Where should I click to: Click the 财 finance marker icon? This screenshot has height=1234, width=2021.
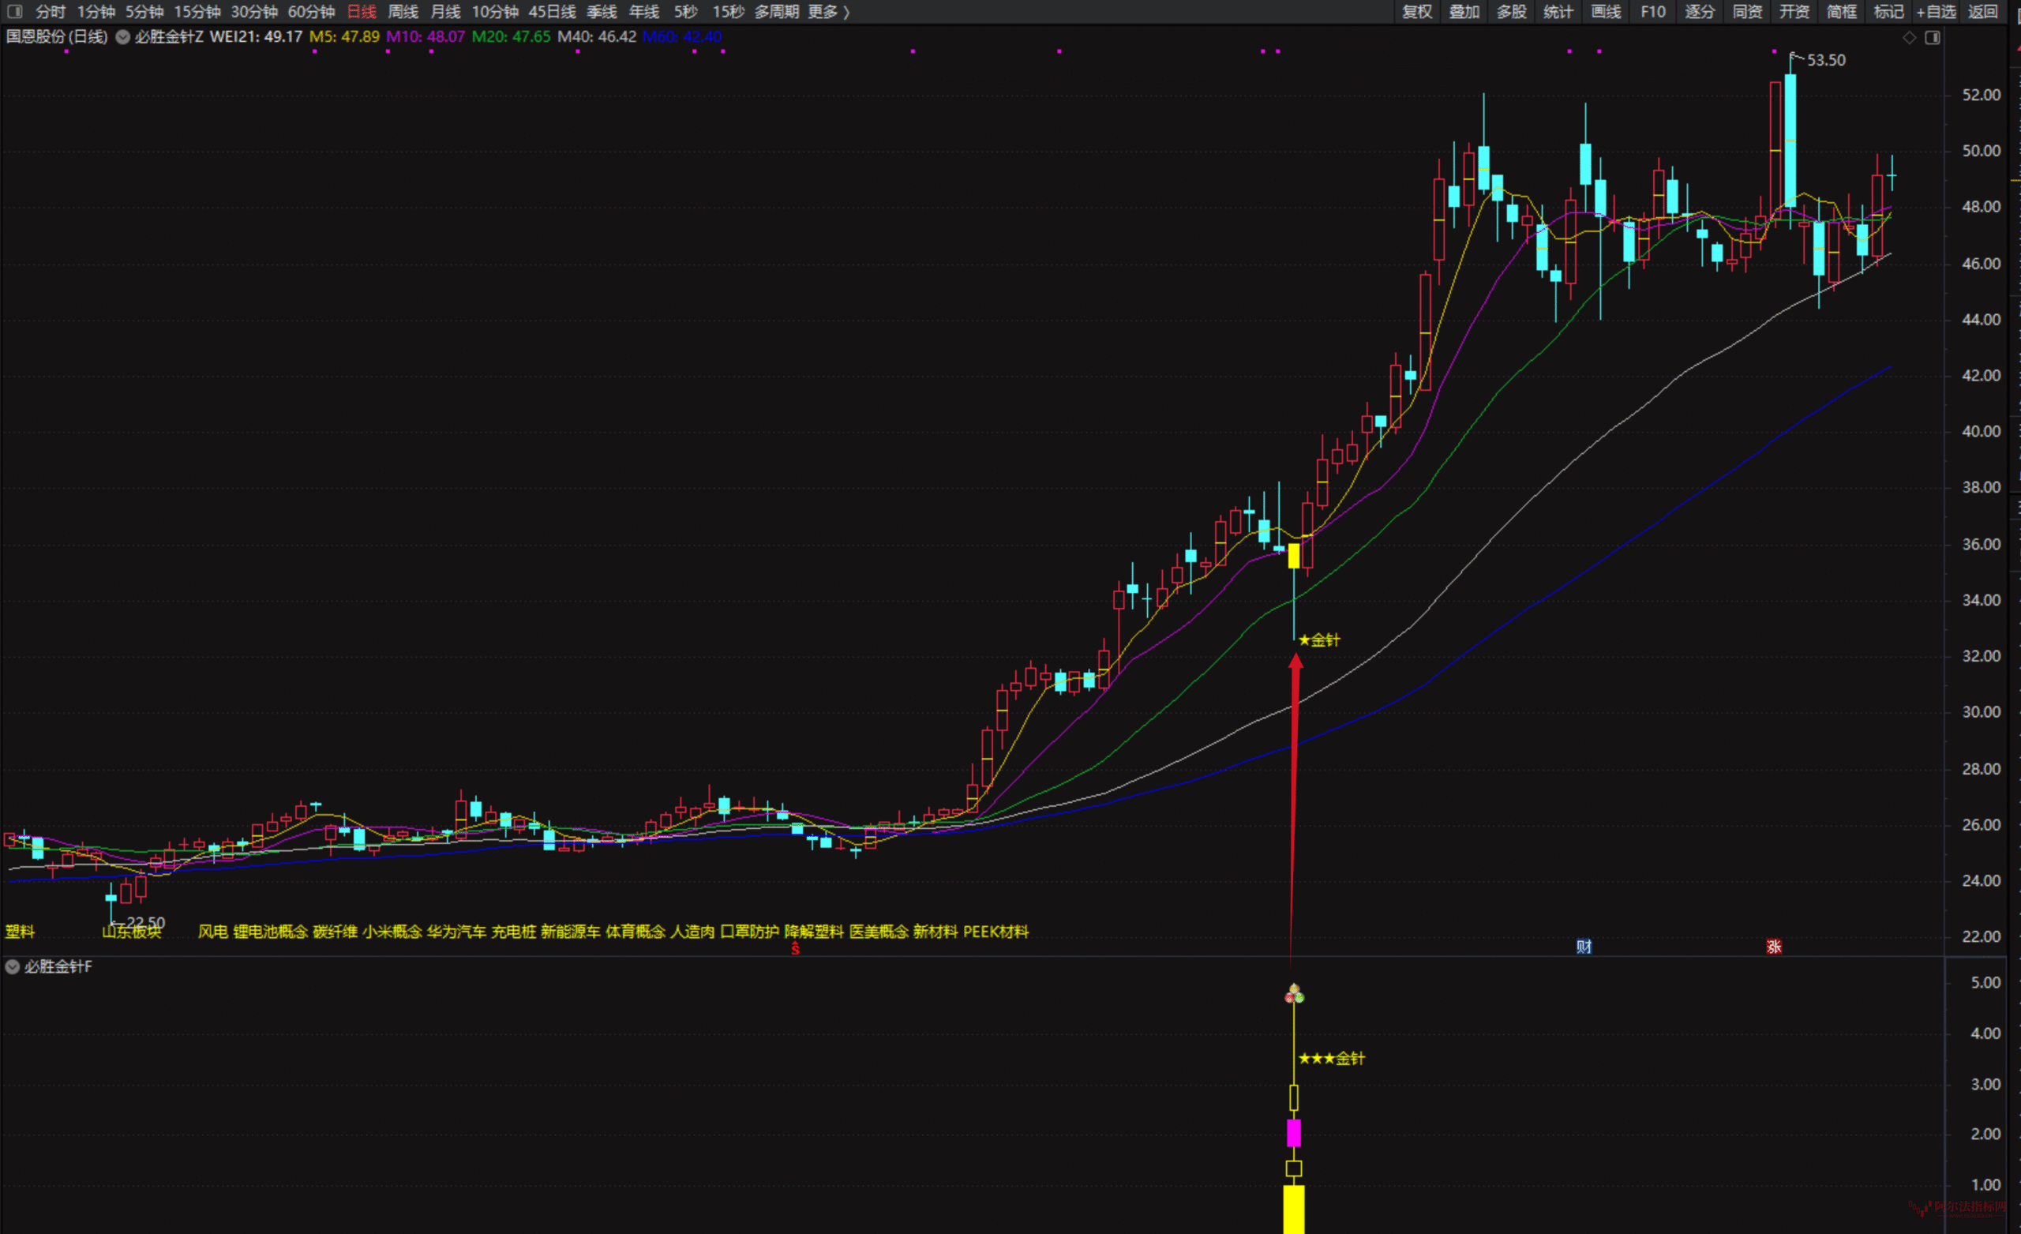1584,947
